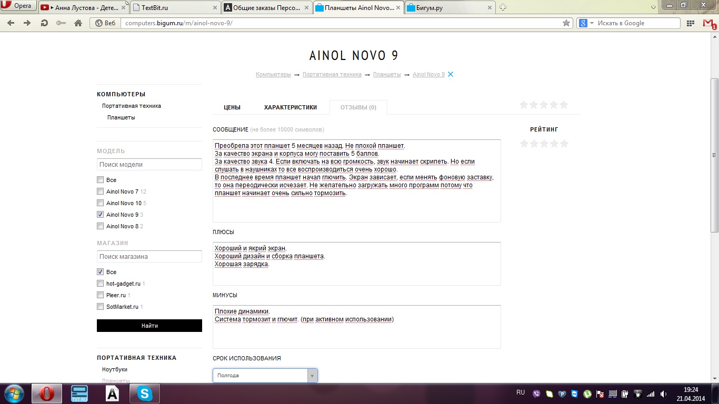Reload the current page

(x=44, y=23)
